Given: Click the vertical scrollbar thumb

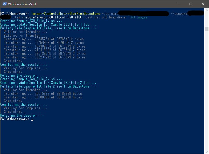Looking at the screenshot, I should 206,29.
